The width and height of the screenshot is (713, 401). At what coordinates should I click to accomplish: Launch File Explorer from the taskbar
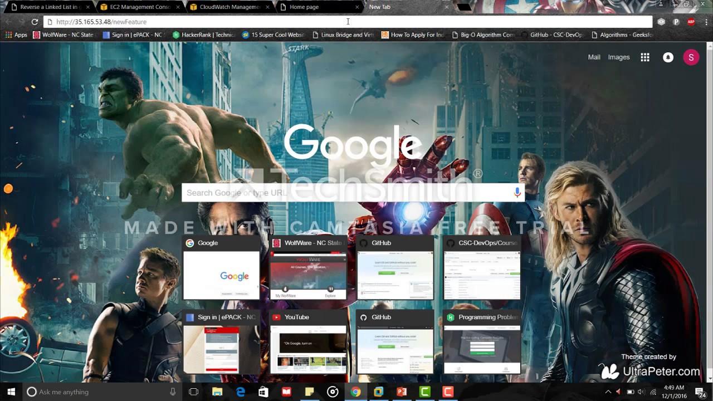[217, 392]
